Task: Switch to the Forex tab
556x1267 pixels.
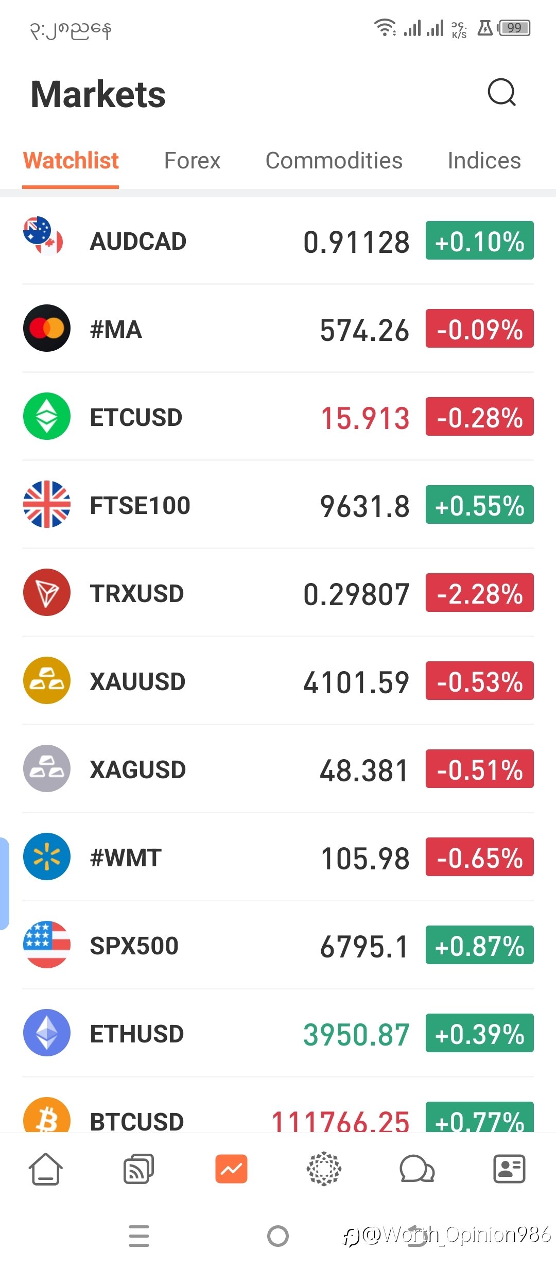Action: point(192,161)
